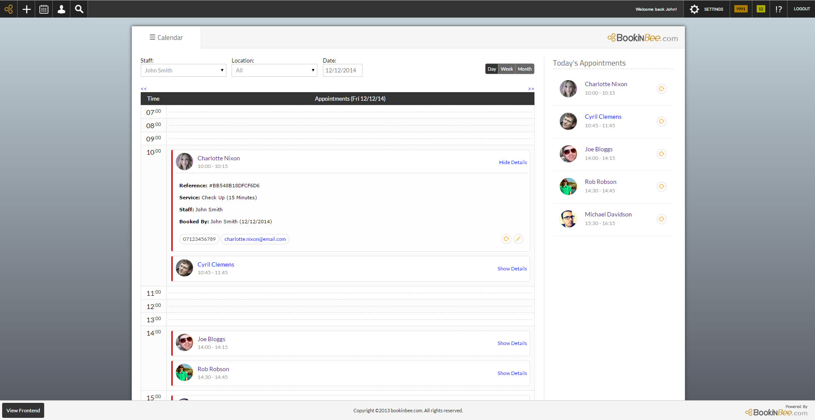Click Logout in the top bar

[801, 9]
